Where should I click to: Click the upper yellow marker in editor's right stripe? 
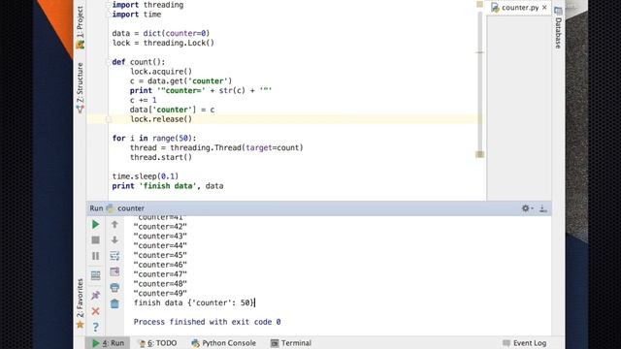(479, 4)
